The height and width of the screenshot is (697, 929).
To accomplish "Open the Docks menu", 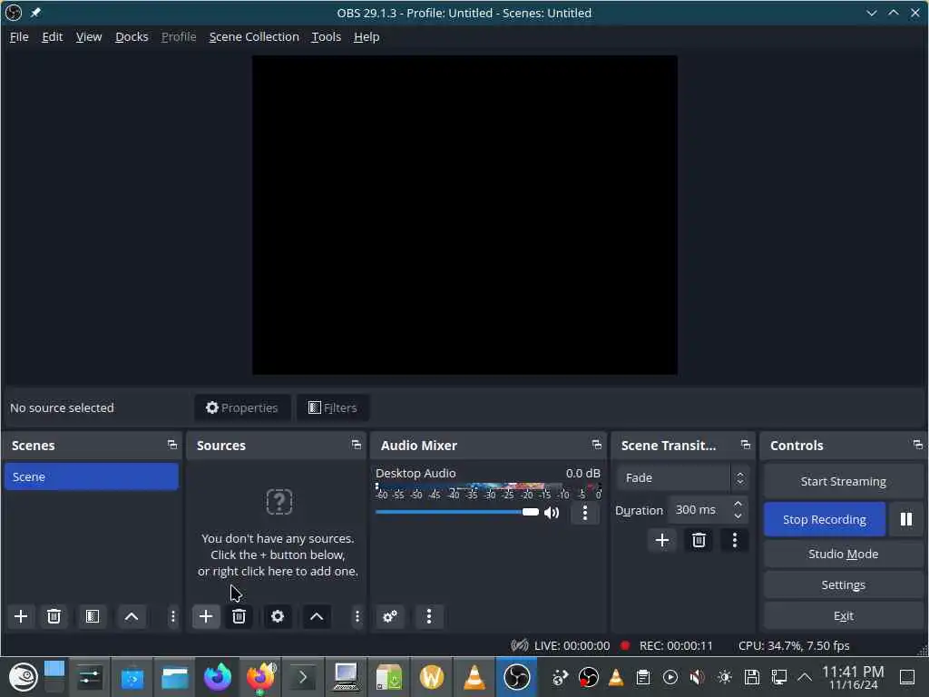I will click(x=132, y=36).
